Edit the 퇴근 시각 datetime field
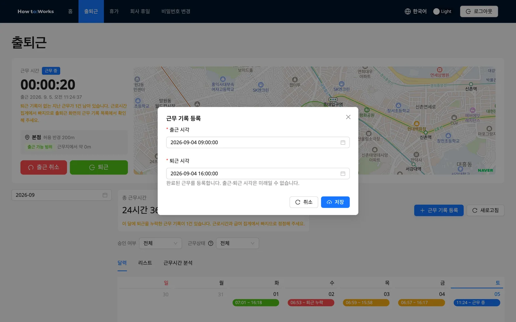Viewport: 516px width, 322px height. click(258, 174)
